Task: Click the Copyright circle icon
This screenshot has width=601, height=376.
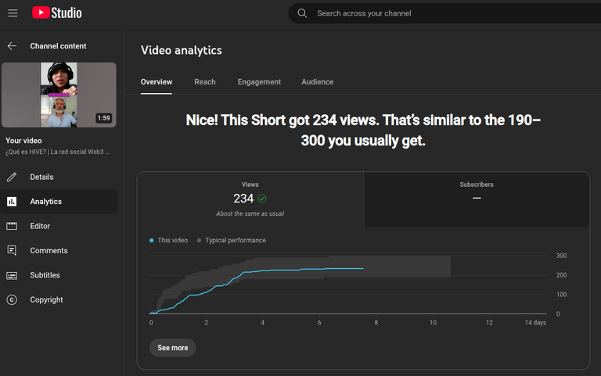Action: pos(12,300)
